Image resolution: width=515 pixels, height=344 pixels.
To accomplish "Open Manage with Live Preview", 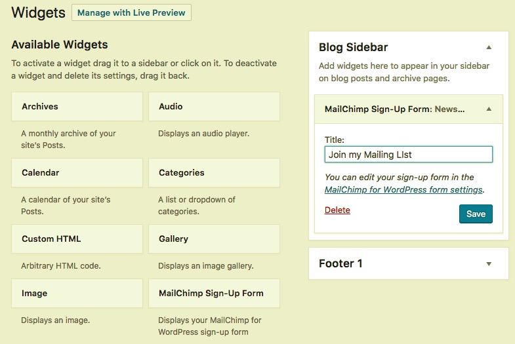I will 131,13.
